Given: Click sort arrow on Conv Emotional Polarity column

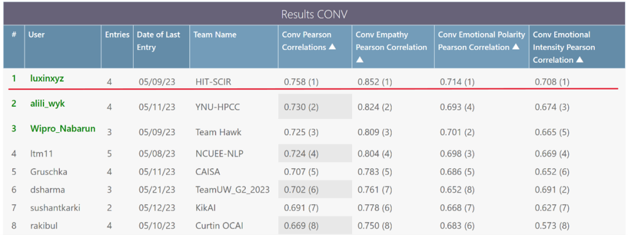Looking at the screenshot, I should pyautogui.click(x=516, y=48).
